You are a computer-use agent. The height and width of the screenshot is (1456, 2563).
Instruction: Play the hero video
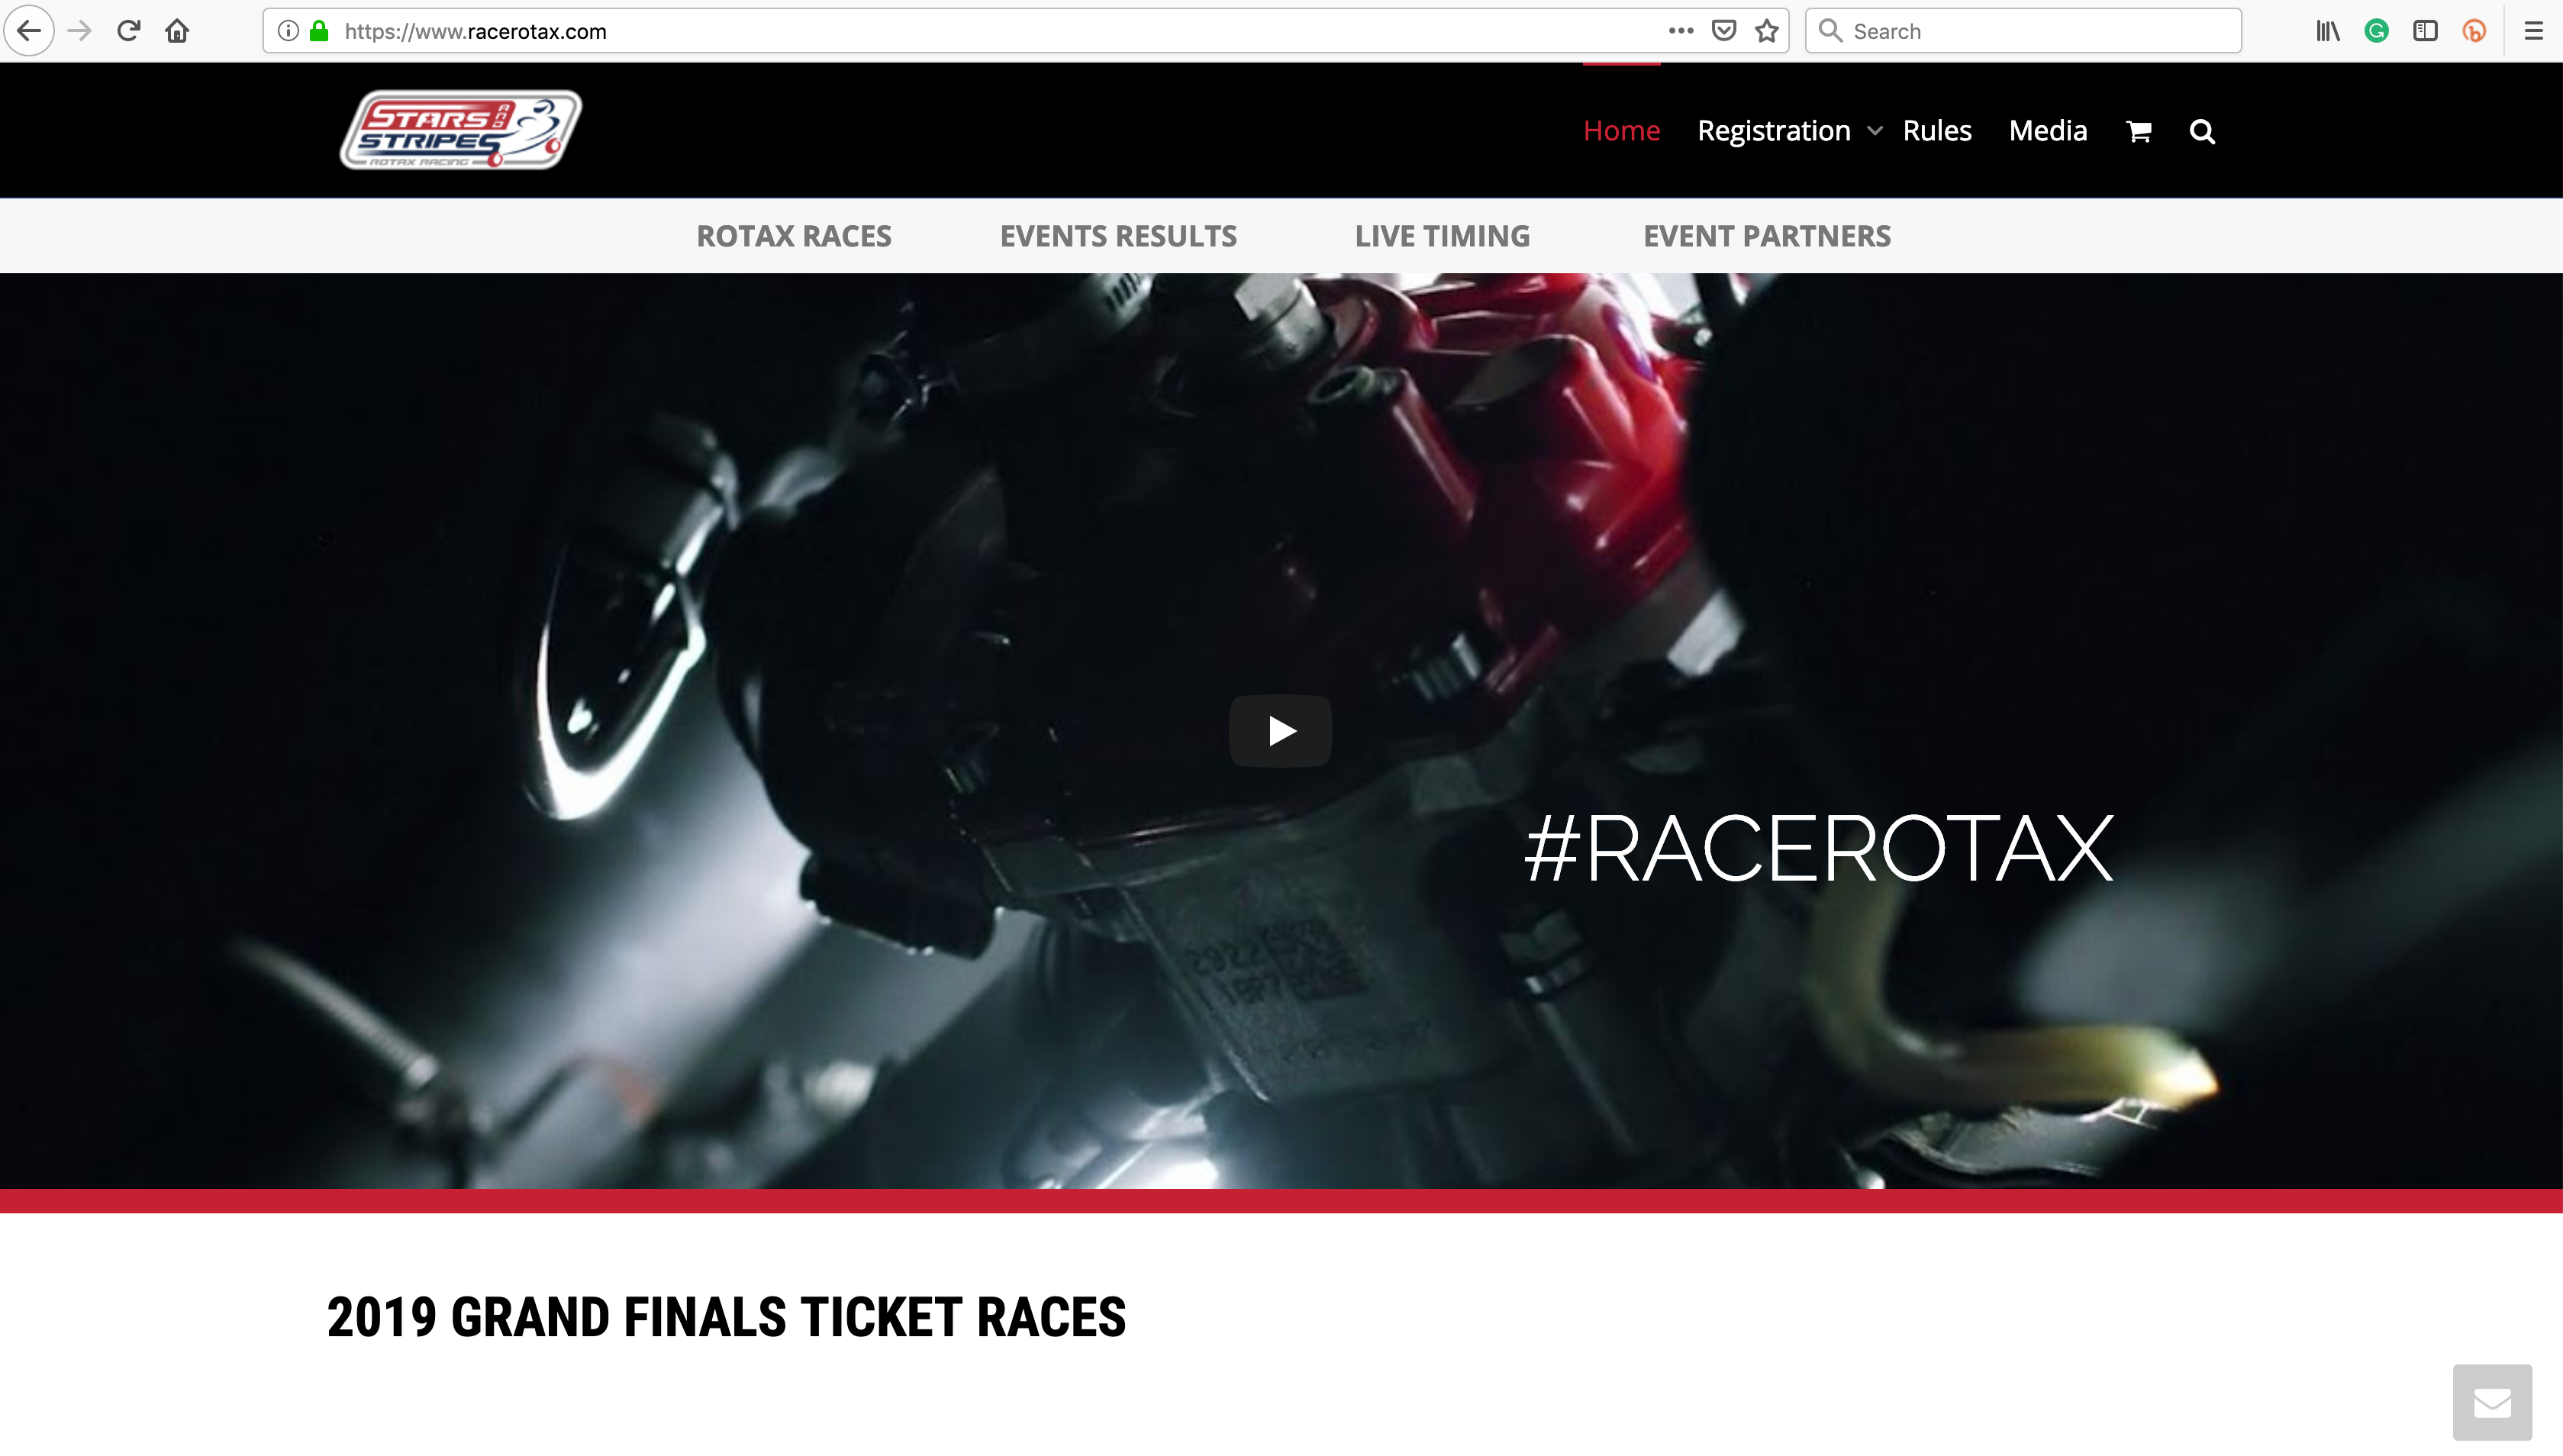pyautogui.click(x=1280, y=731)
